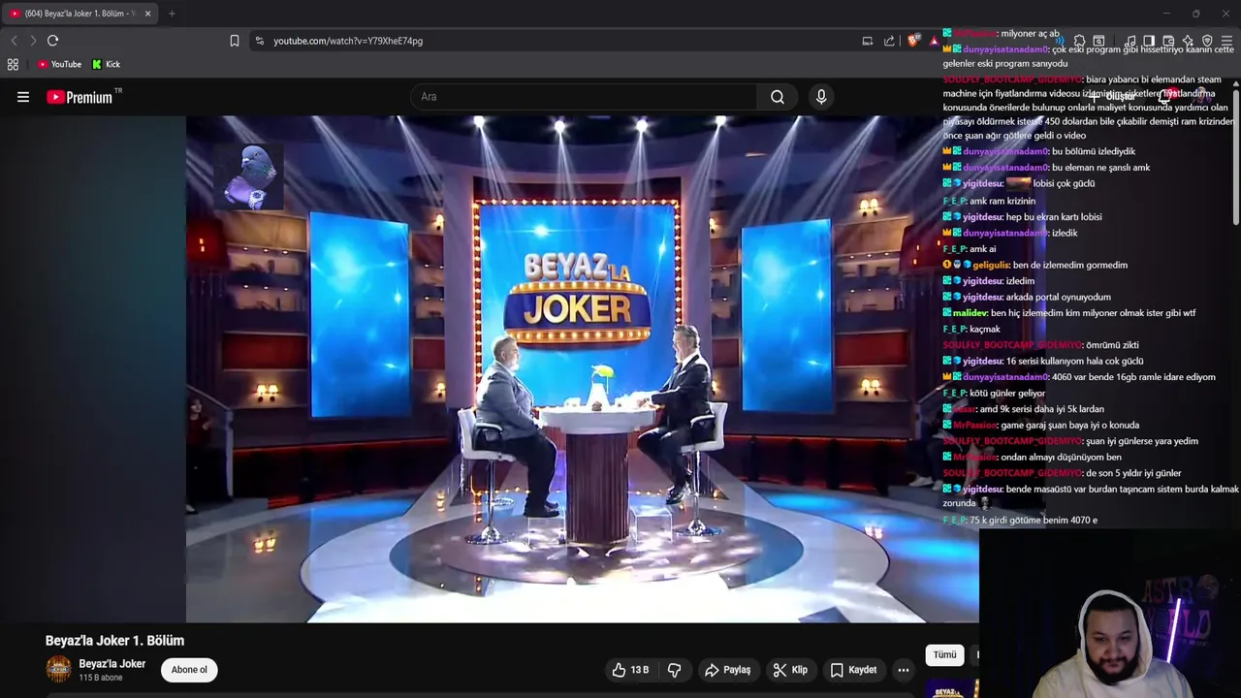Dislike the video with thumbs-down

click(x=675, y=670)
